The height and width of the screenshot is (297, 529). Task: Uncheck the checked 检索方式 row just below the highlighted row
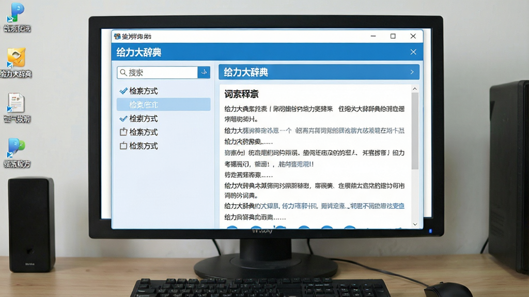point(123,119)
